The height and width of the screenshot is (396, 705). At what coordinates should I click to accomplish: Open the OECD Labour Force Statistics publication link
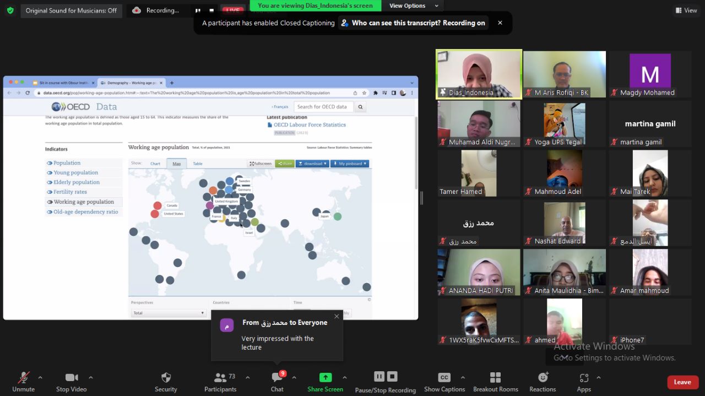pyautogui.click(x=310, y=125)
